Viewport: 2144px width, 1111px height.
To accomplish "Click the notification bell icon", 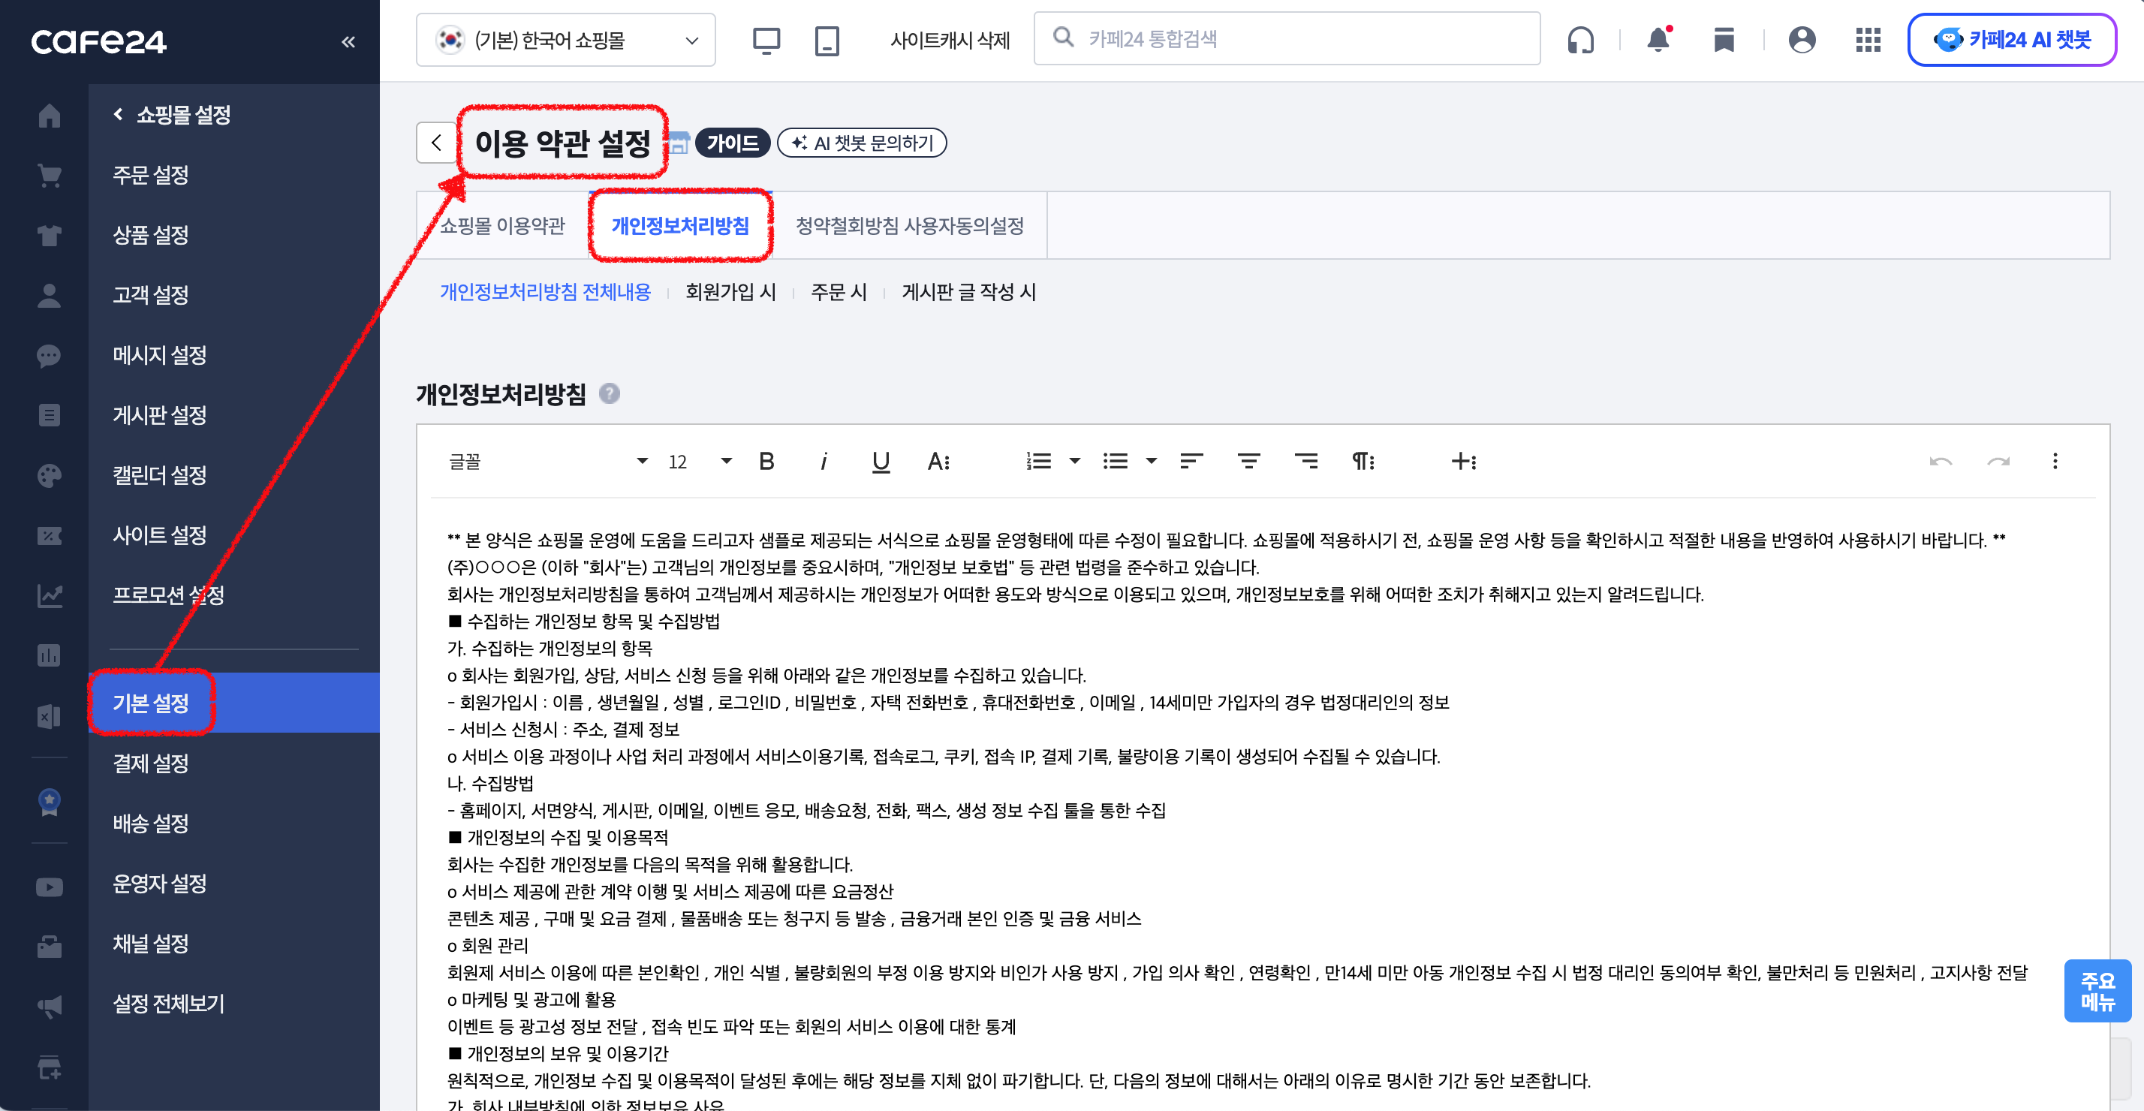I will click(1658, 39).
